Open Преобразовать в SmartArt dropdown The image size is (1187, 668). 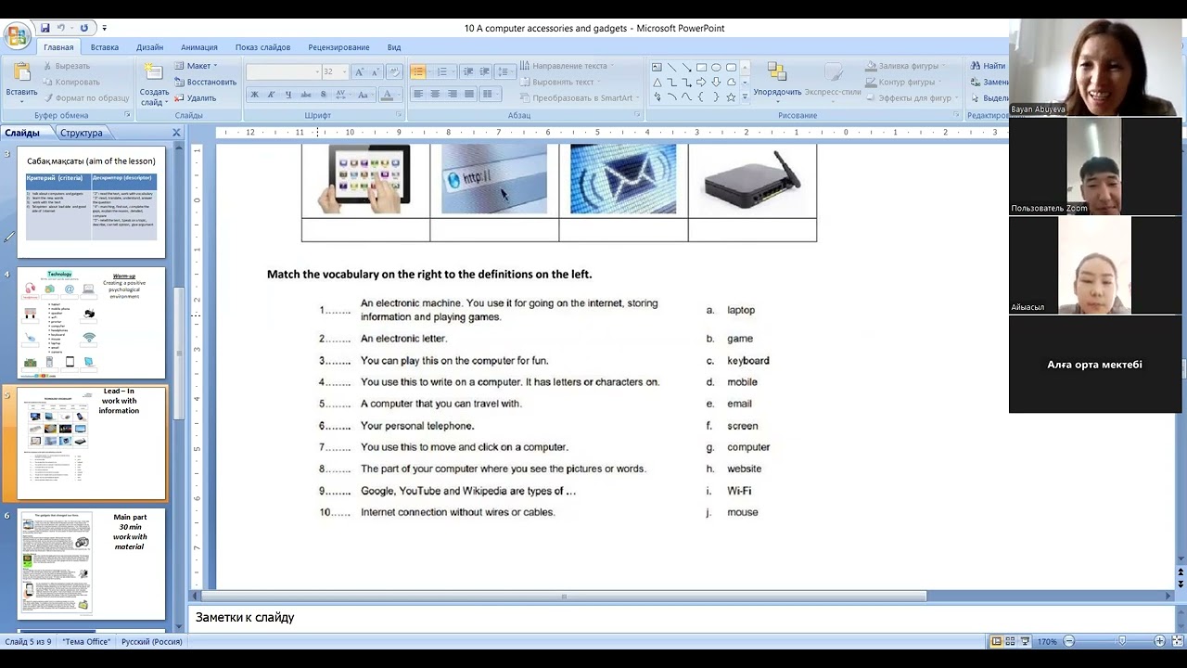click(x=581, y=97)
